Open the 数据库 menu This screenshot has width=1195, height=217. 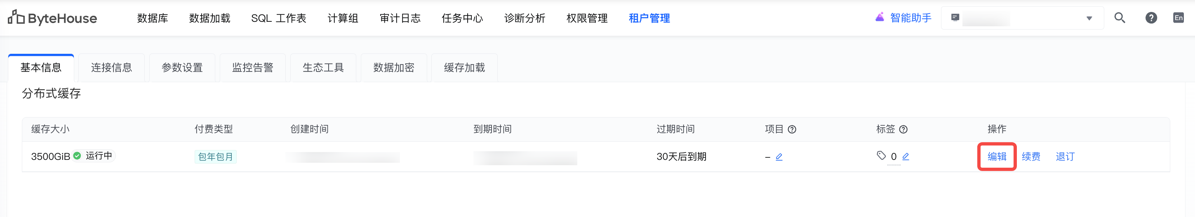[153, 18]
